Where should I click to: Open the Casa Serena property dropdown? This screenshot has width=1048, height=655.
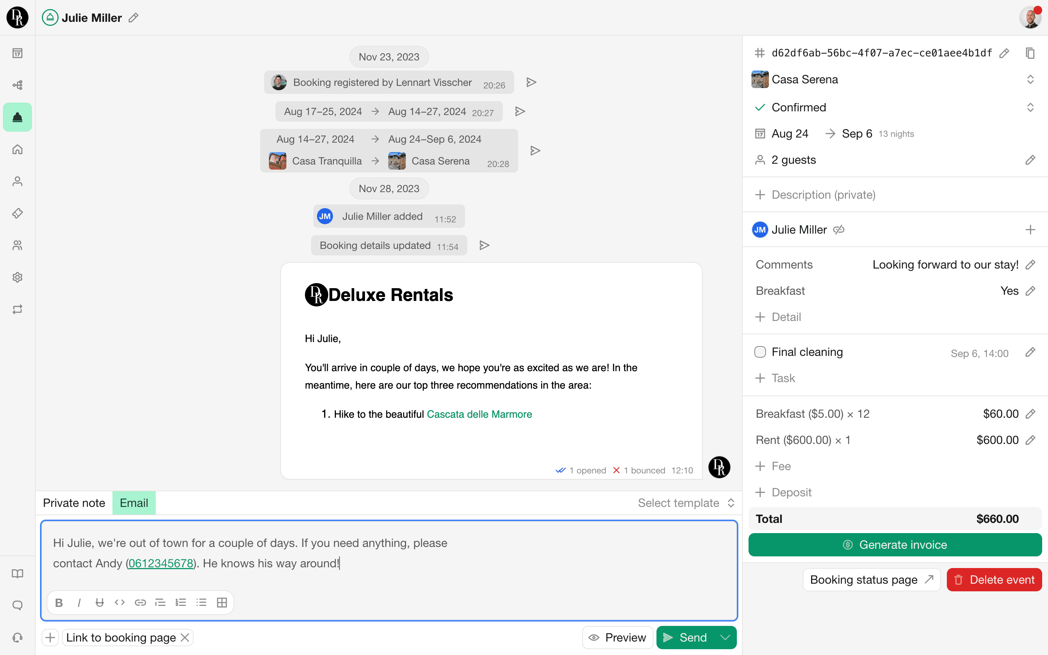(x=1030, y=79)
